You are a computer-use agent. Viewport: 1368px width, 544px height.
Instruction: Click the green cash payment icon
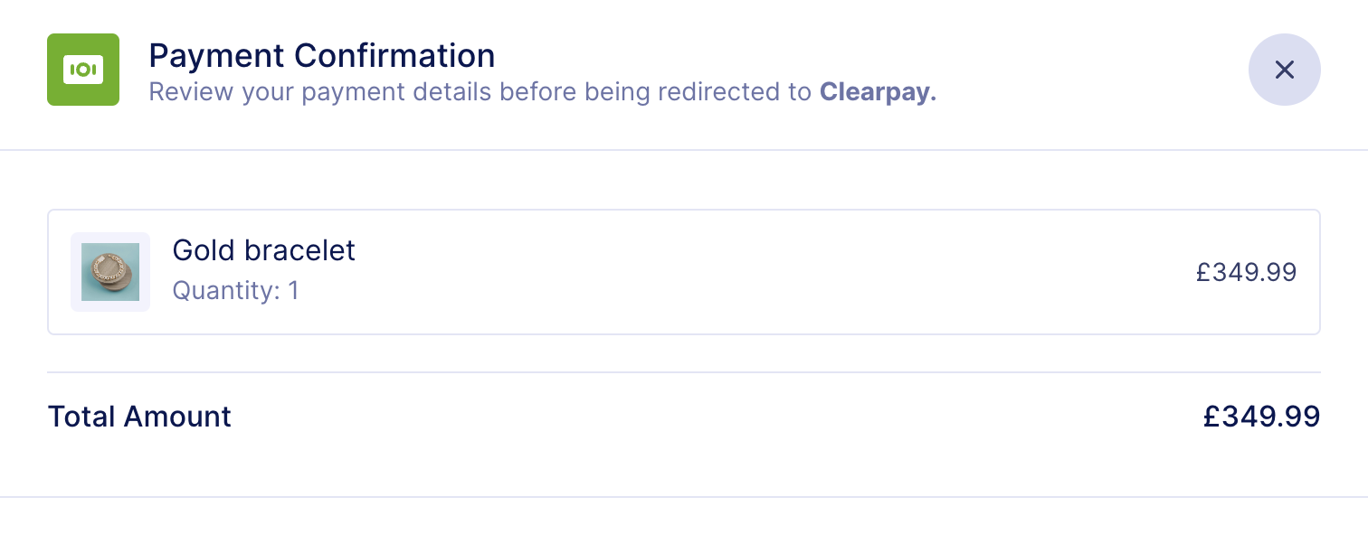tap(83, 70)
